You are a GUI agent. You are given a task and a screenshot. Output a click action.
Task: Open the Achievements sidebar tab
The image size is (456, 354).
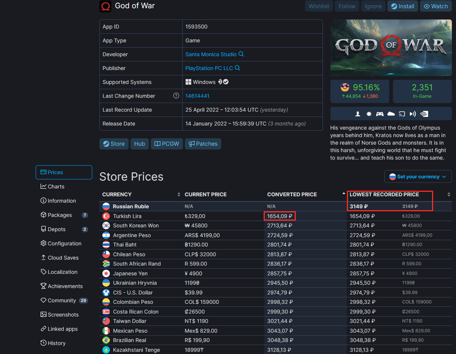(x=64, y=286)
